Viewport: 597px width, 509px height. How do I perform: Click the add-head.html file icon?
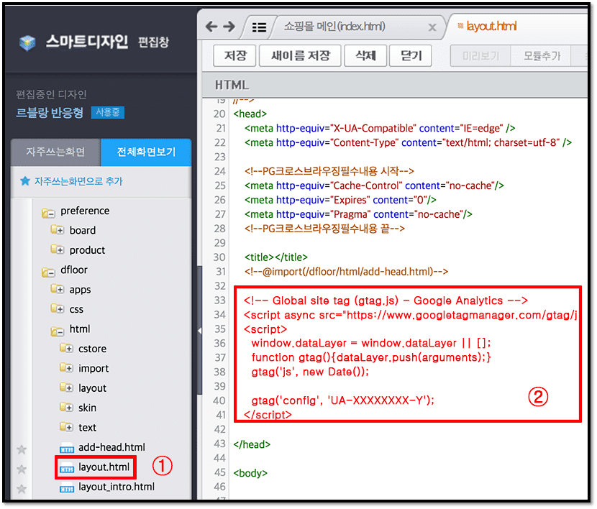67,448
